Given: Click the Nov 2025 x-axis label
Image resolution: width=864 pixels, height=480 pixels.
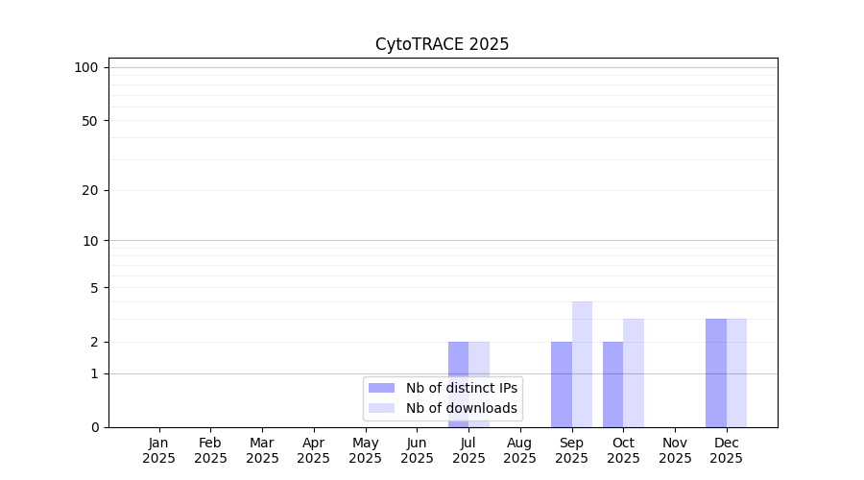Looking at the screenshot, I should (x=675, y=451).
